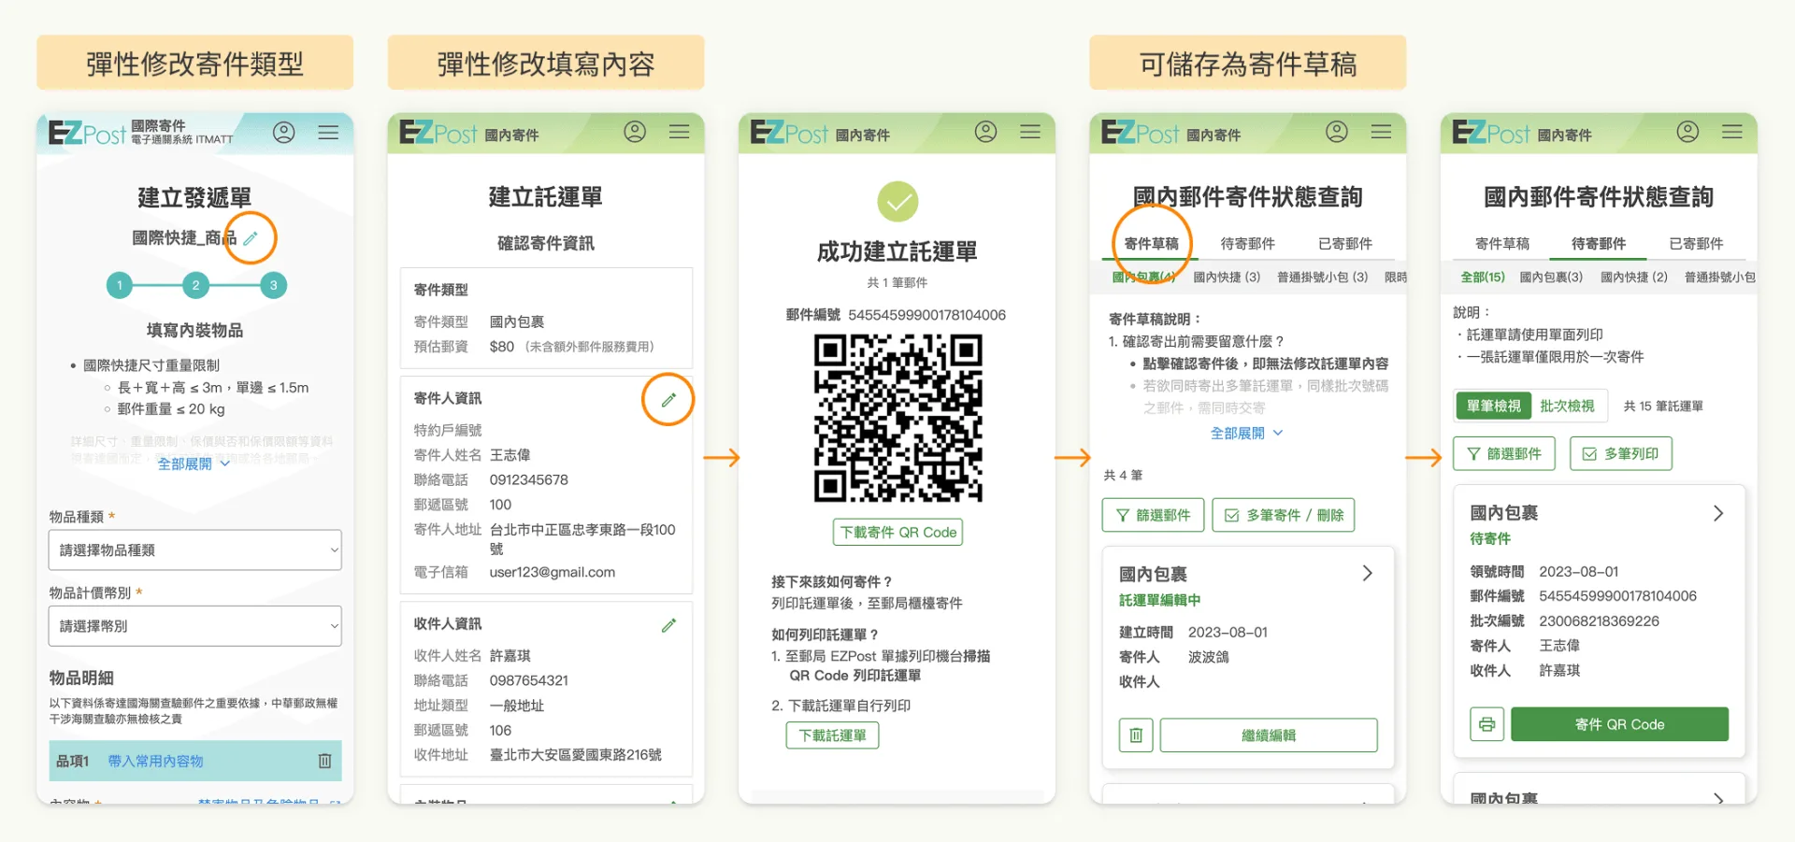
Task: Filter pending mail by 國內快捷 (2)
Action: (1634, 278)
